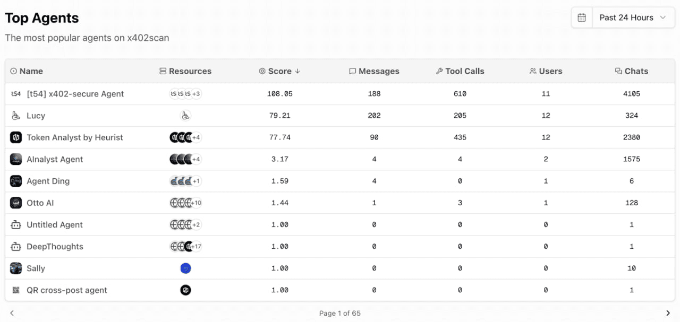Screen dimensions: 680x322
Task: Select Agent Ding from the agent list
Action: tap(48, 181)
